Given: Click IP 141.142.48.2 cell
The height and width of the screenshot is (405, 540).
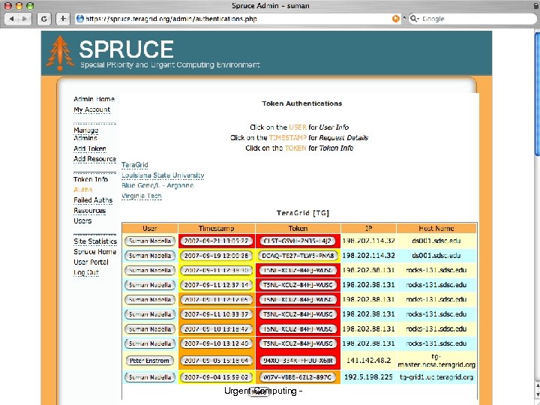Looking at the screenshot, I should tap(368, 361).
